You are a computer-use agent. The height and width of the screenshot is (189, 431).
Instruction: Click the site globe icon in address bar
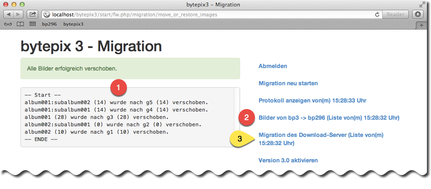(x=46, y=15)
